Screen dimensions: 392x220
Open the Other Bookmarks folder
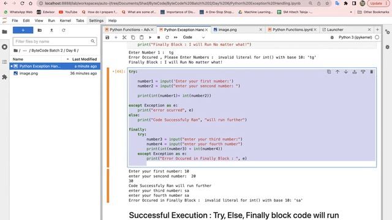click(374, 12)
